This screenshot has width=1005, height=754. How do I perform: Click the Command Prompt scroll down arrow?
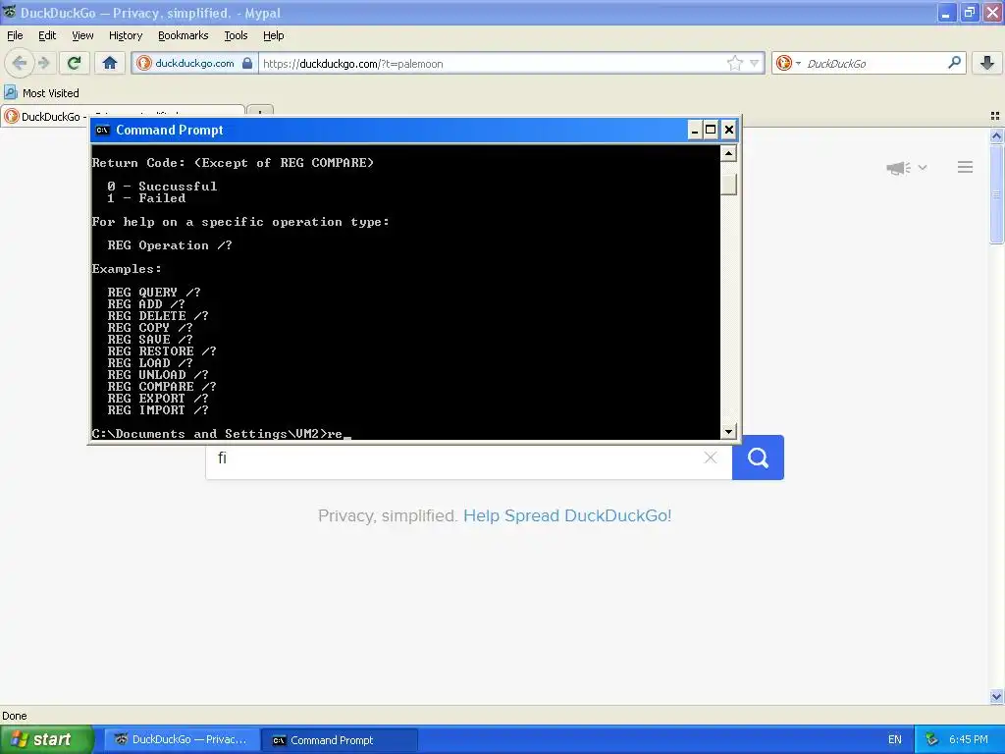click(728, 432)
